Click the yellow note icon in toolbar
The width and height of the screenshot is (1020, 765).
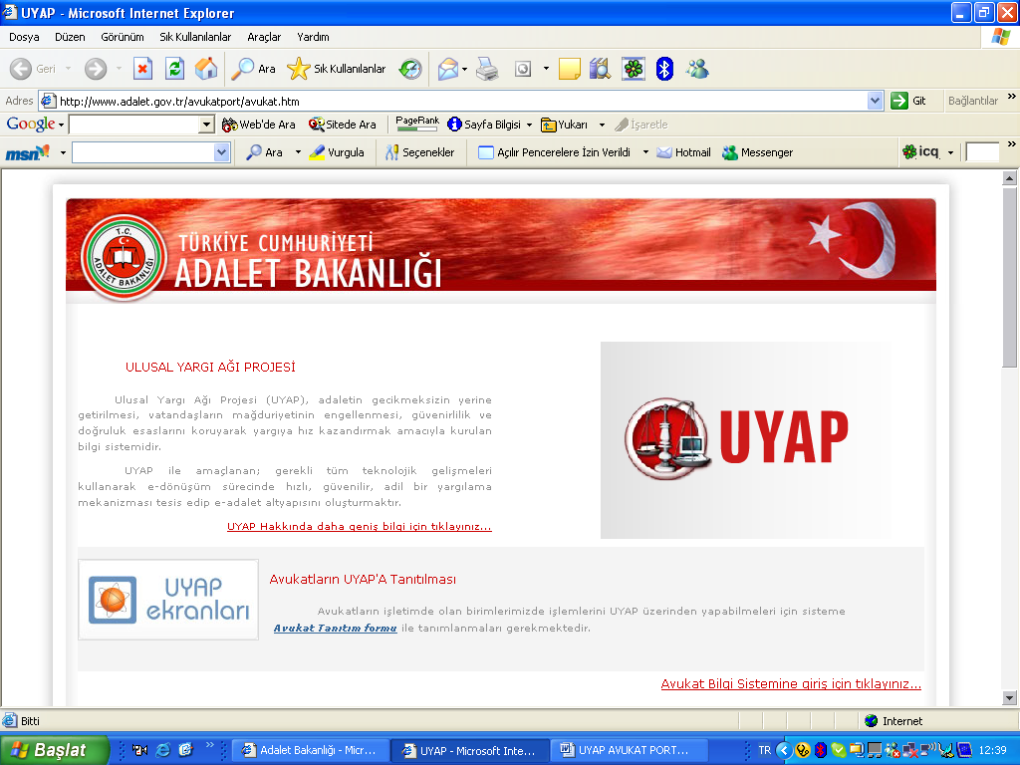[569, 69]
